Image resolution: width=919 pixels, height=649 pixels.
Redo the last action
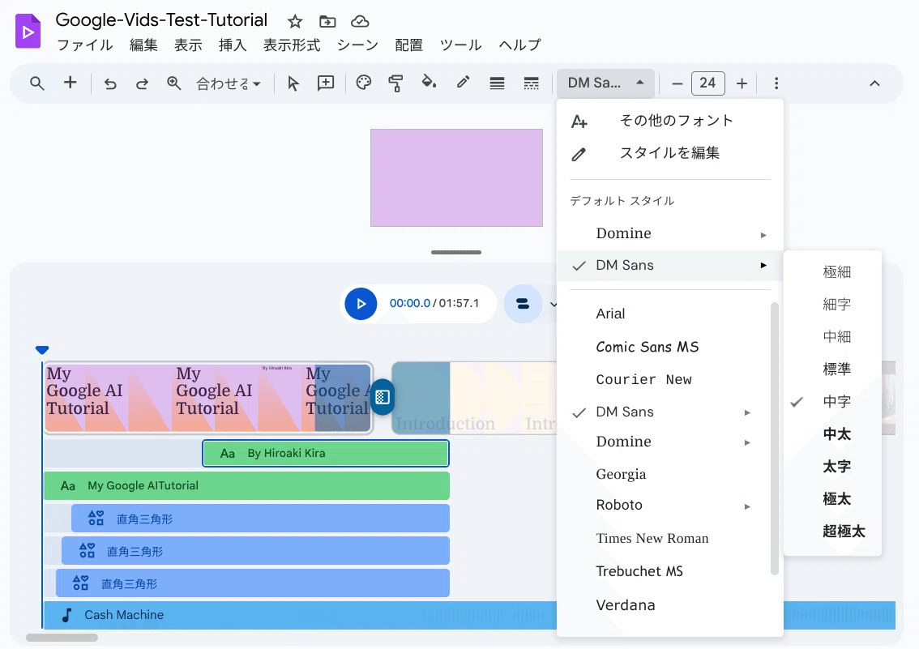[x=142, y=83]
